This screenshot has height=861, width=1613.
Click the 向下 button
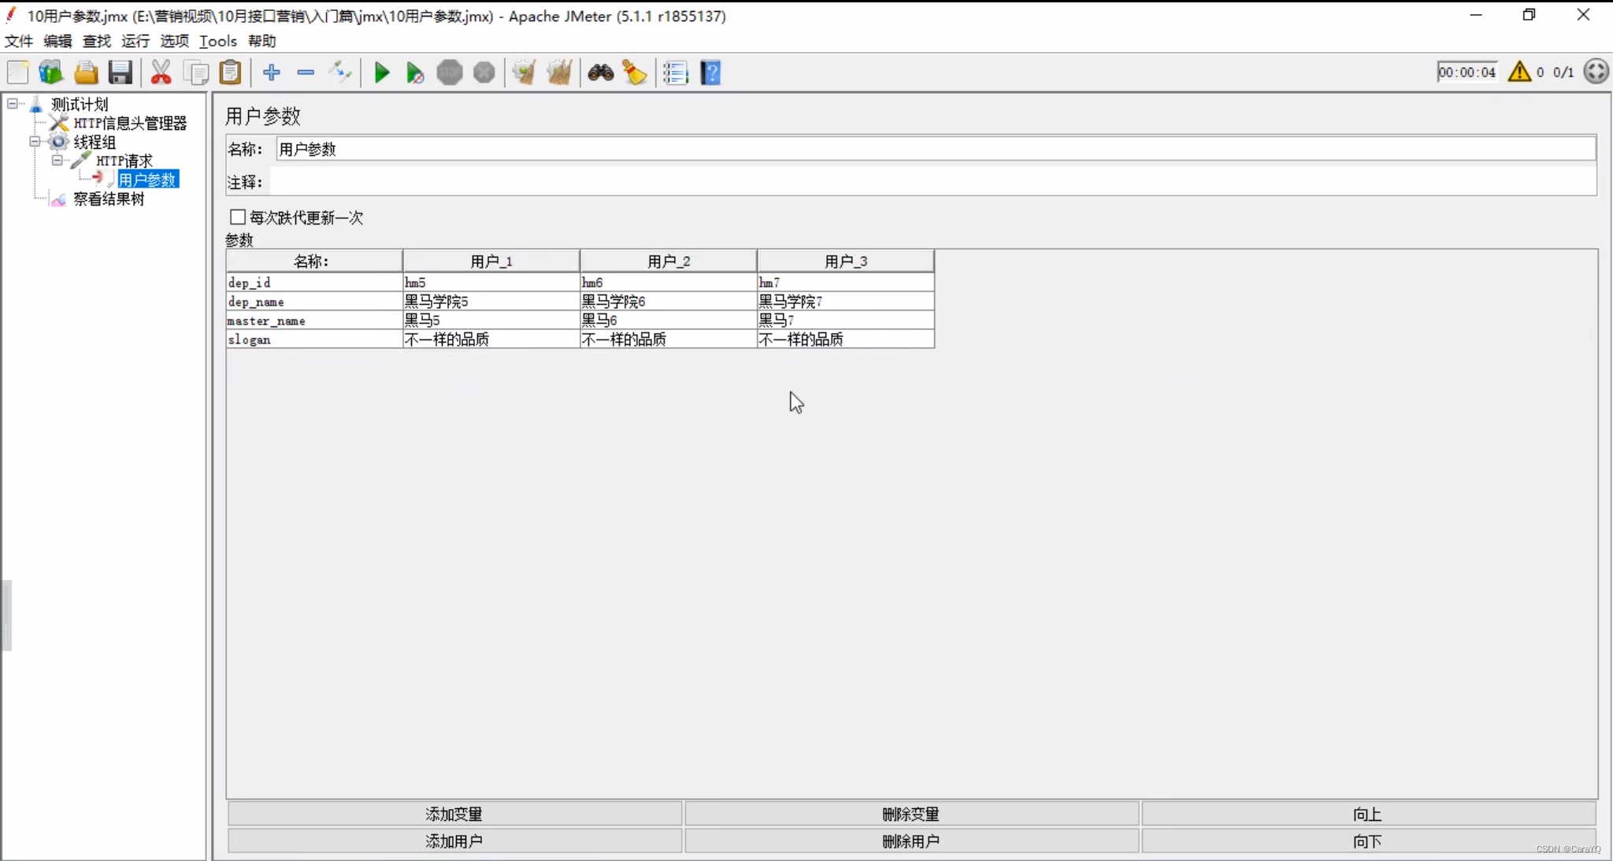coord(1368,841)
